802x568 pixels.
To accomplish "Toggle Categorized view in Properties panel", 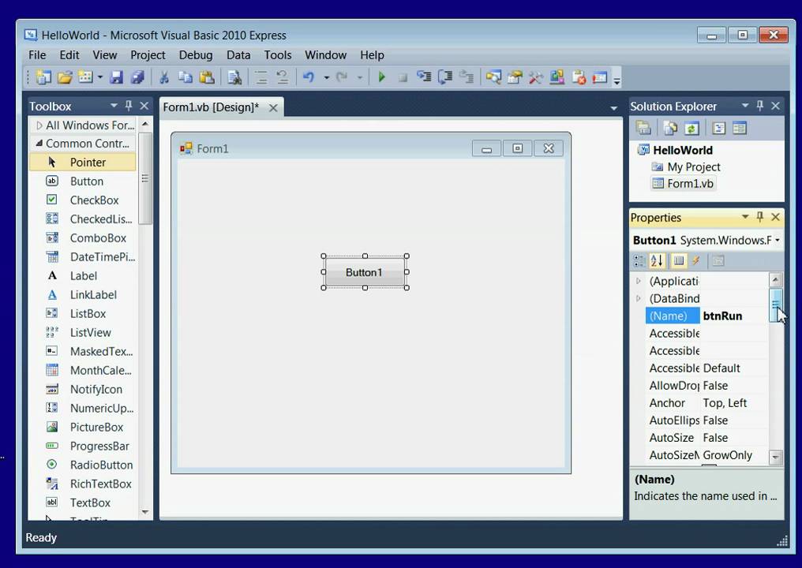I will pyautogui.click(x=639, y=261).
